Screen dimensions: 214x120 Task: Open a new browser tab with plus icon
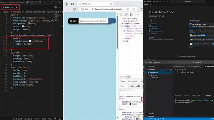[x=117, y=4]
